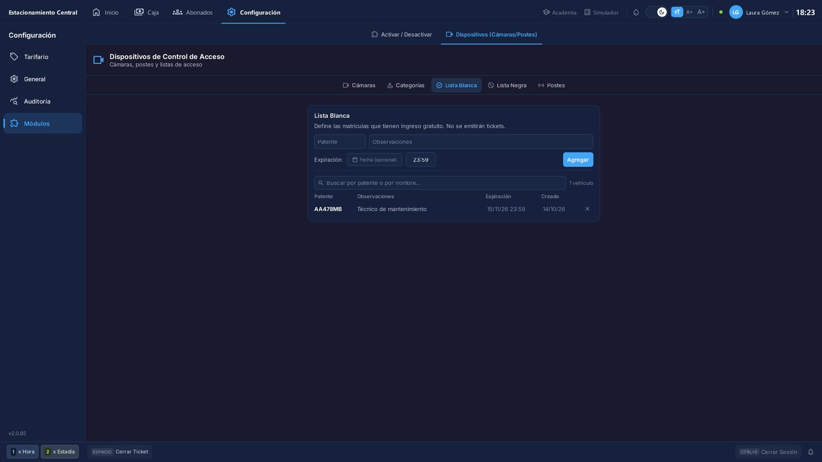Click the x Hora shortcut button
822x462 pixels.
(x=23, y=452)
